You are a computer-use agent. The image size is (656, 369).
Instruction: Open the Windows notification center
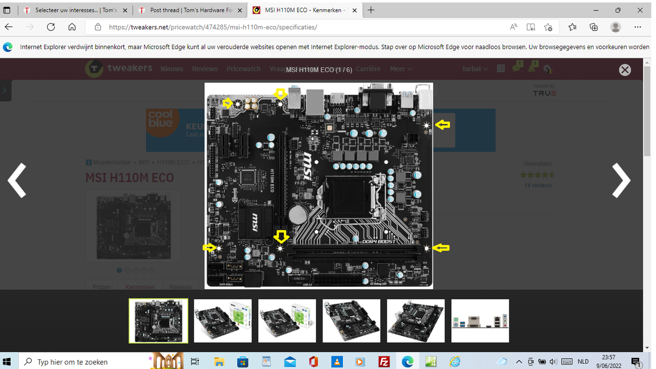(x=636, y=362)
